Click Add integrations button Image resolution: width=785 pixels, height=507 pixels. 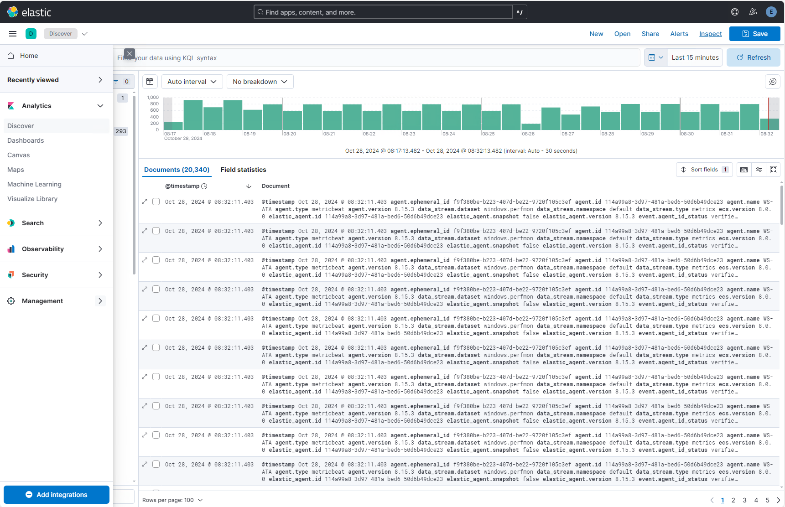57,495
